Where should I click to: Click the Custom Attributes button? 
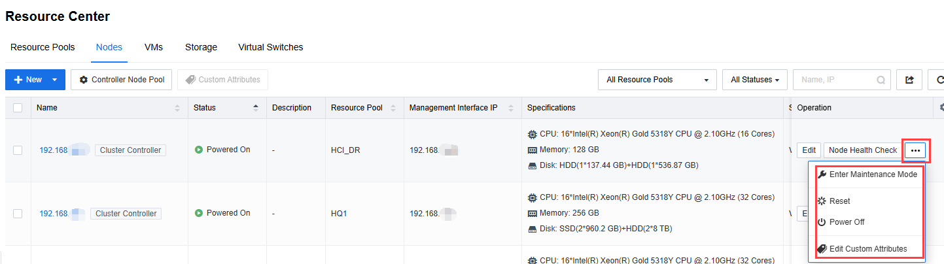(222, 80)
